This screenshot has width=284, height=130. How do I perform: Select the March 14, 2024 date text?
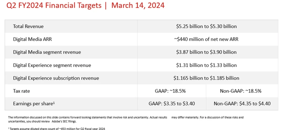click(x=138, y=5)
